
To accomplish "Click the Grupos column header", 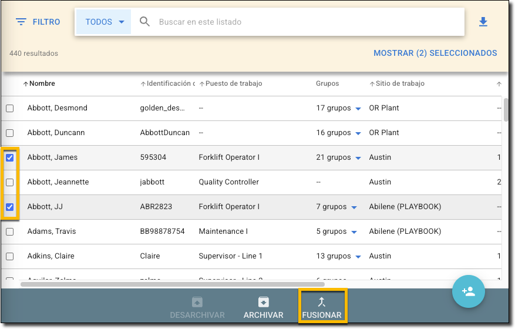I will click(327, 83).
